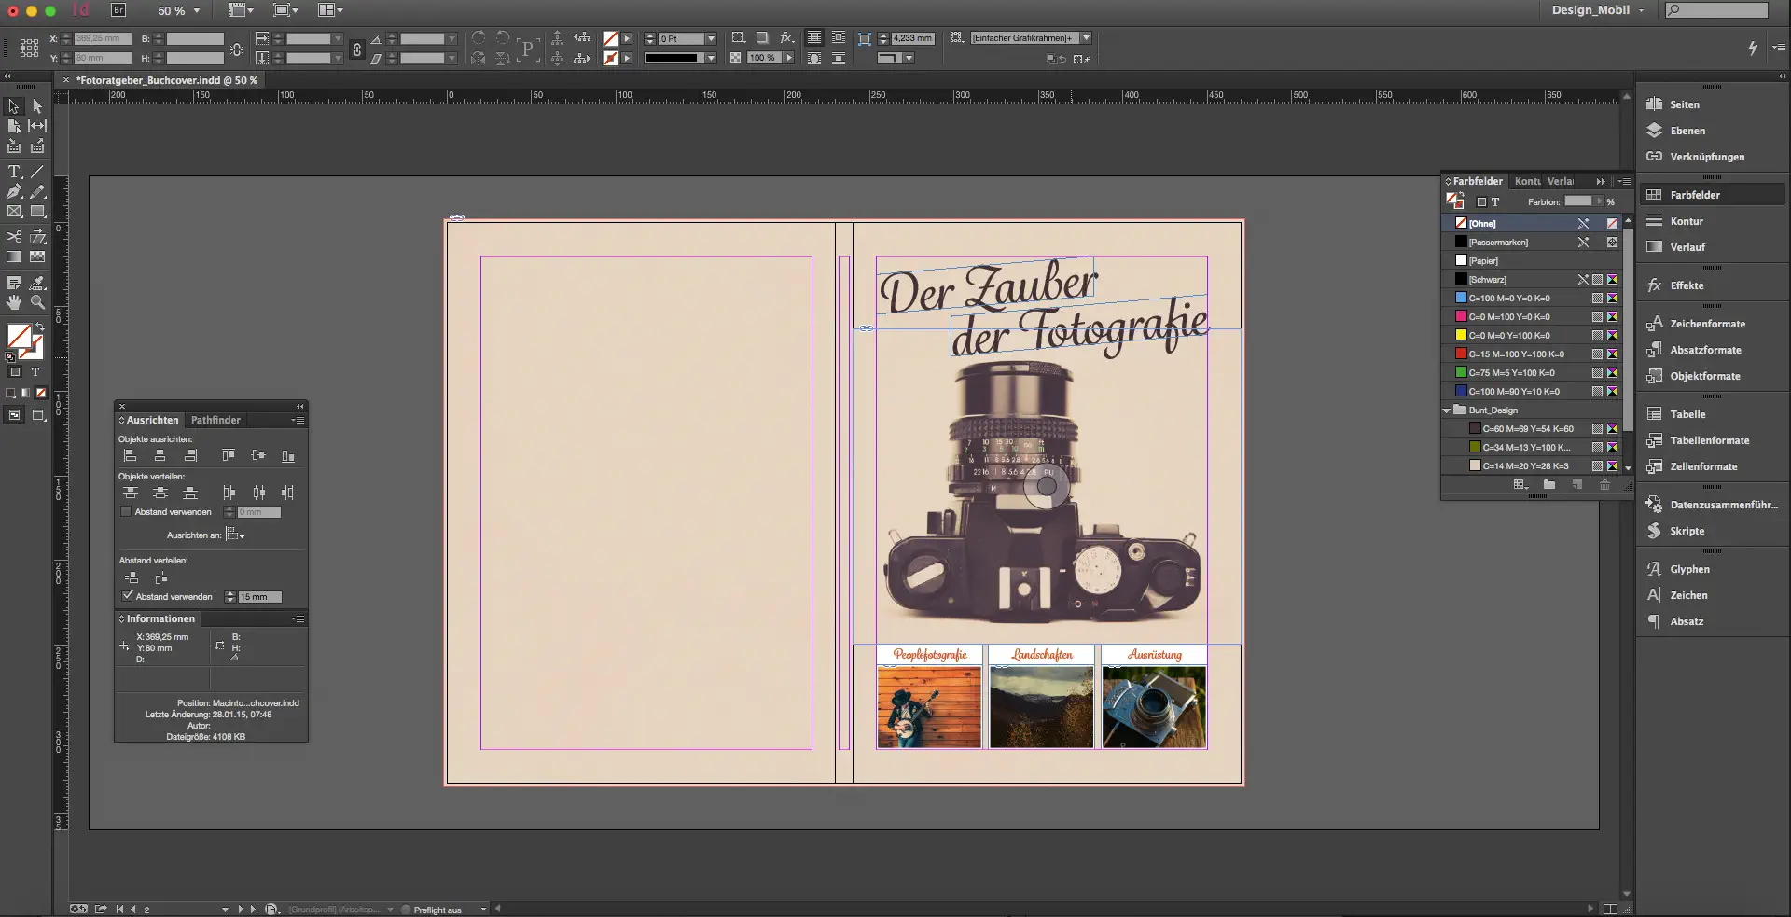This screenshot has width=1791, height=917.
Task: Enable Abstand verwenden under Objekte verteilen
Action: pos(127,511)
